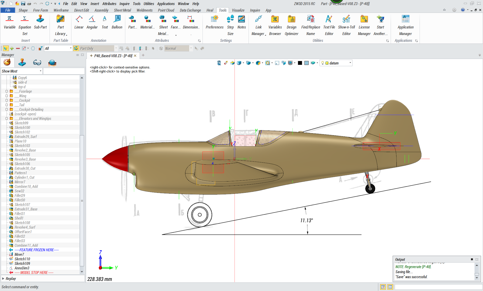The height and width of the screenshot is (291, 483).
Task: Toggle the Part Only filter button
Action: (x=76, y=48)
